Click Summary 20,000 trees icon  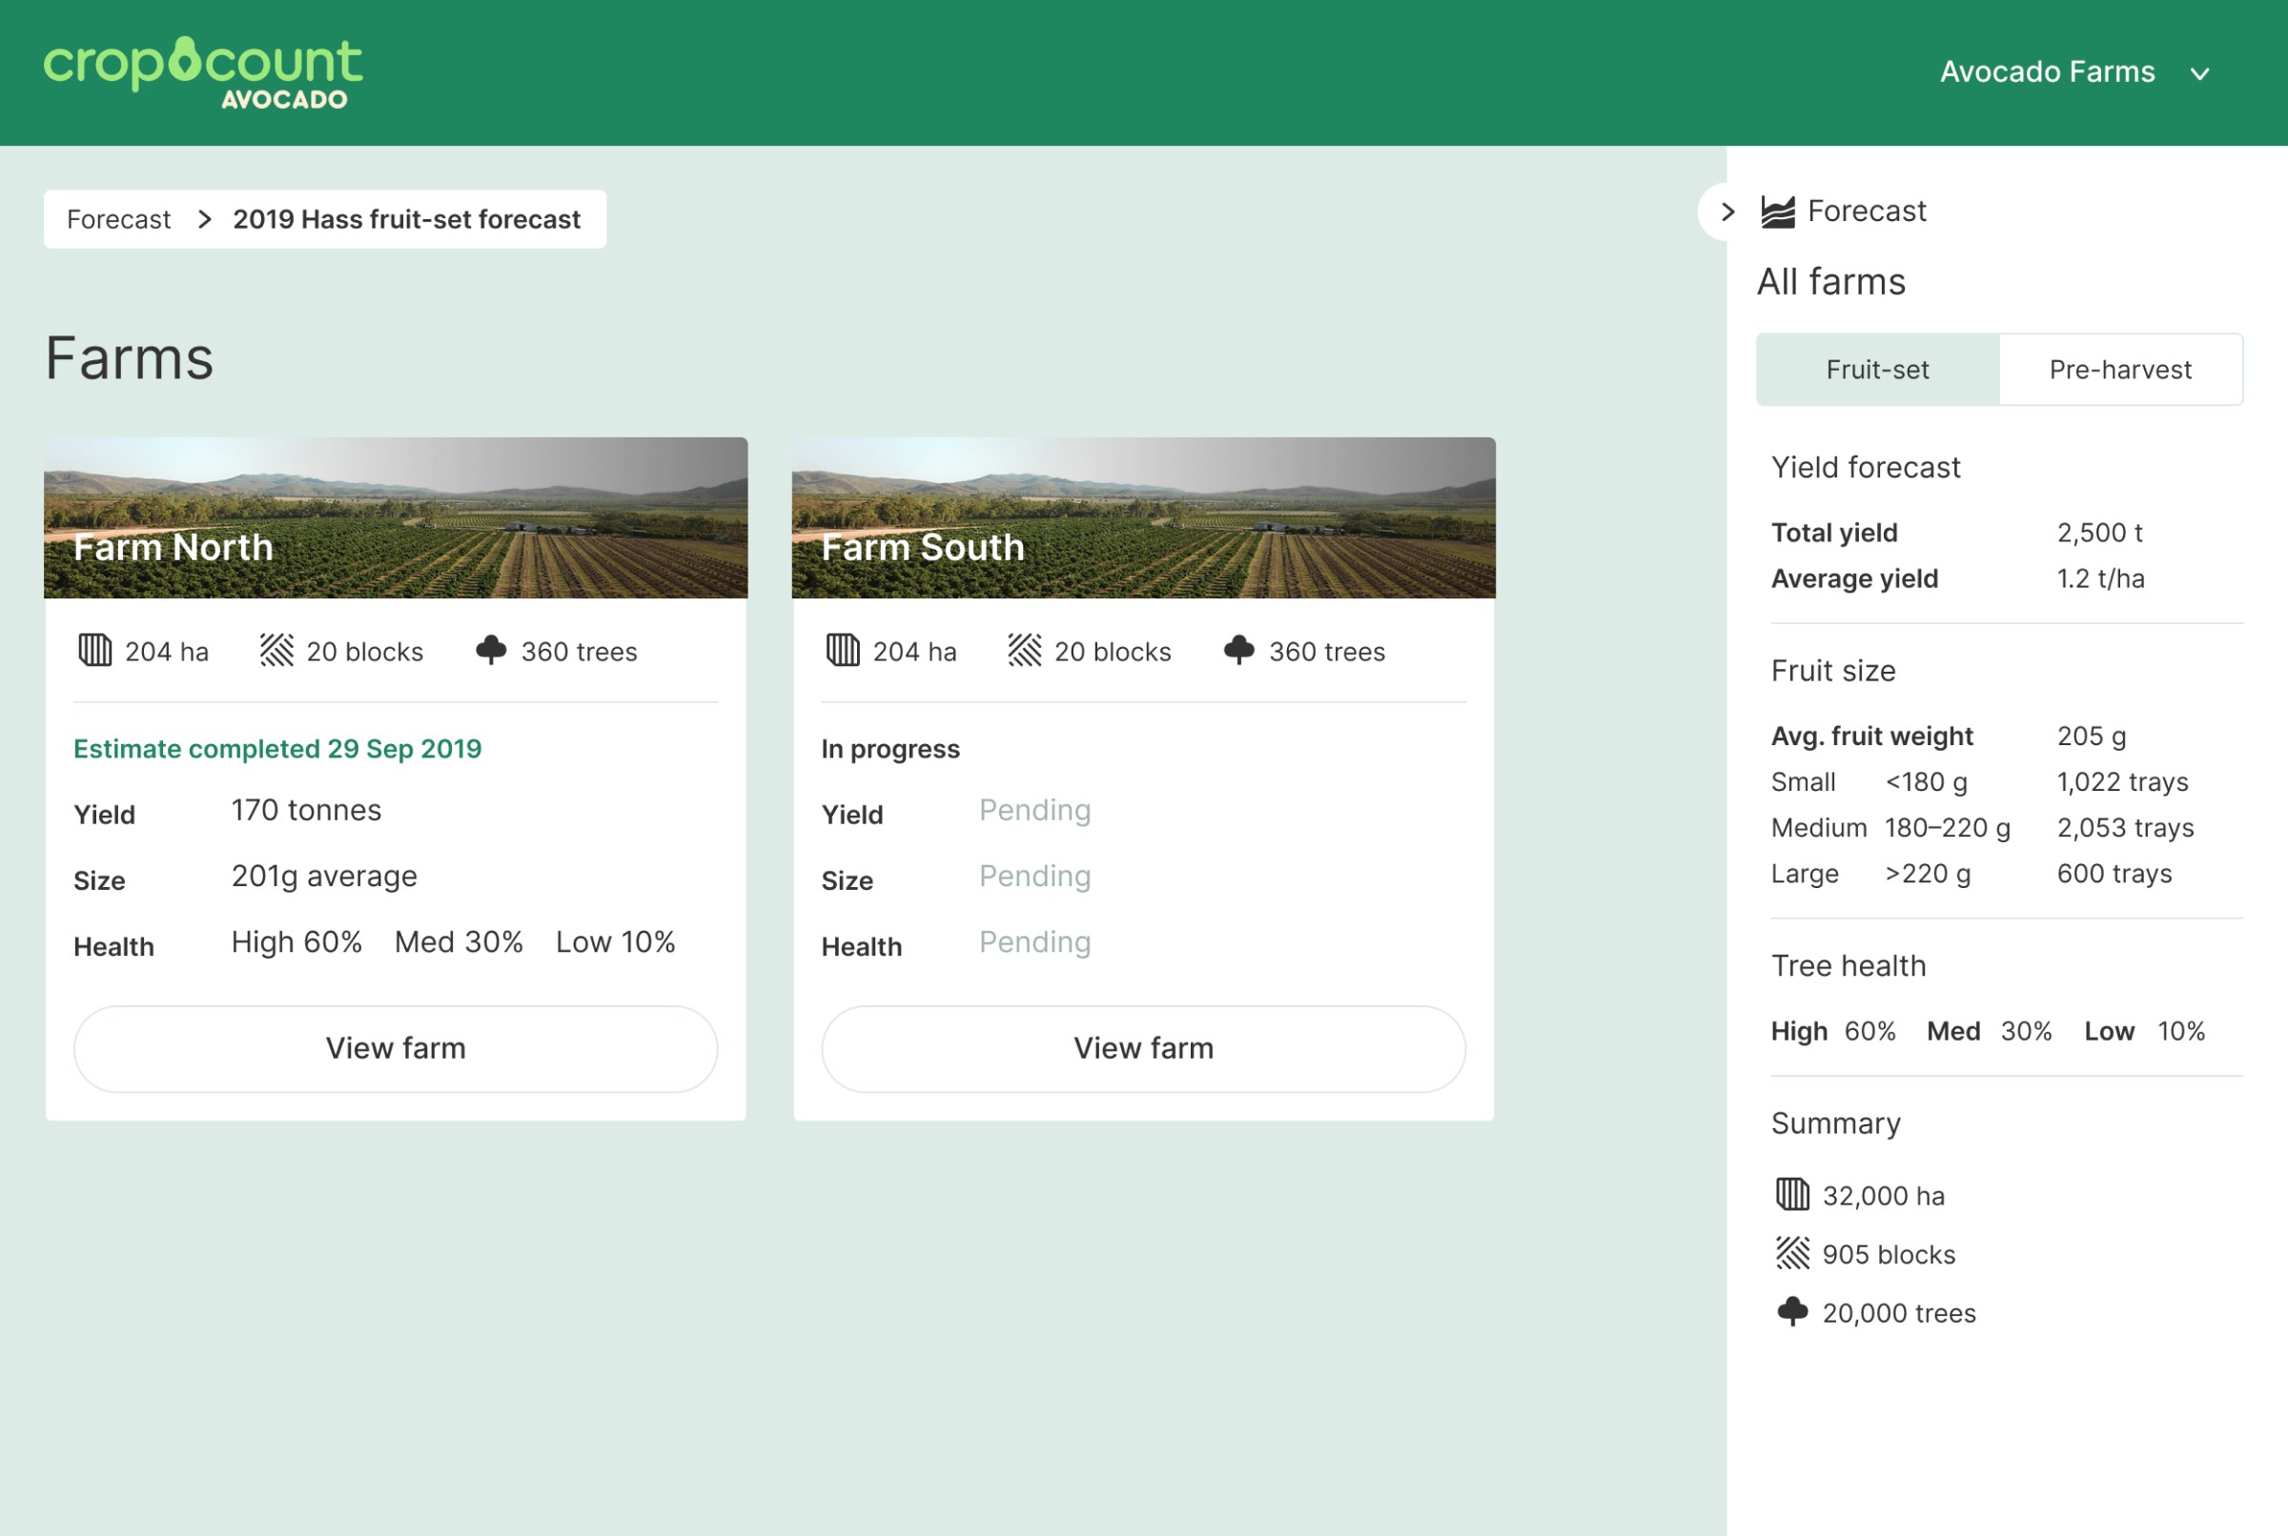[1792, 1312]
